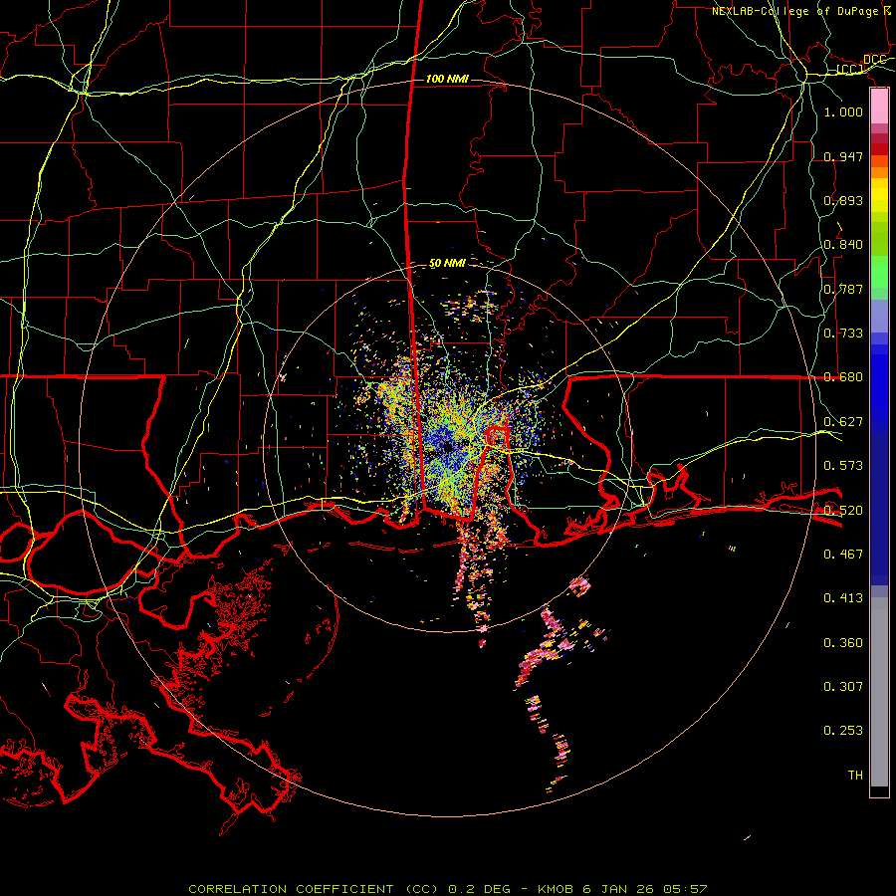Viewport: 896px width, 896px height.
Task: Click the 0.893 legend value
Action: 843,200
